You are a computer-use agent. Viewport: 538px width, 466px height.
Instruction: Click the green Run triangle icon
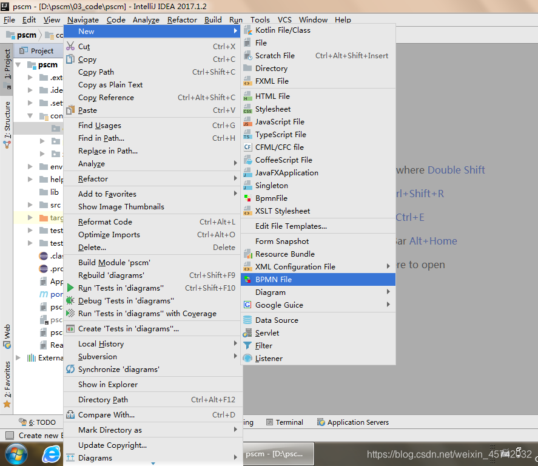(x=70, y=288)
